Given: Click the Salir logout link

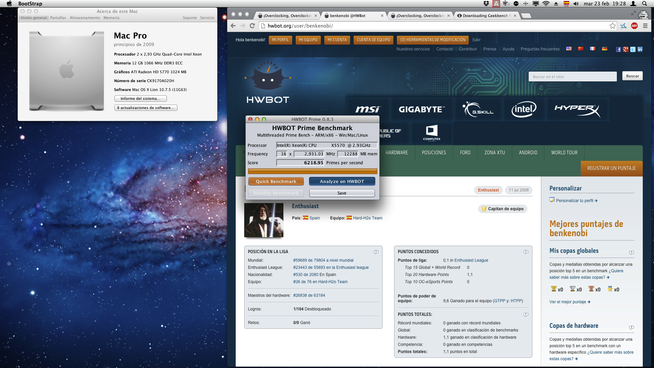Looking at the screenshot, I should [476, 40].
